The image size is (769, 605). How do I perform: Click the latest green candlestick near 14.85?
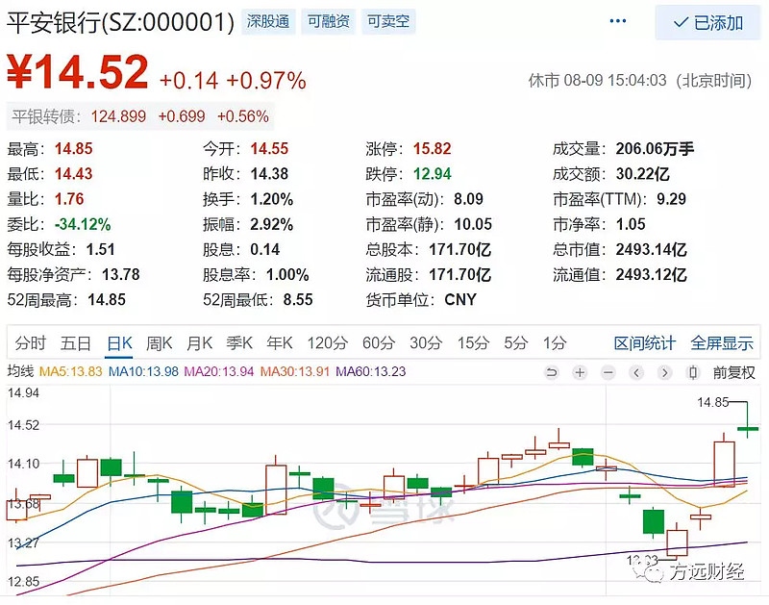point(748,428)
